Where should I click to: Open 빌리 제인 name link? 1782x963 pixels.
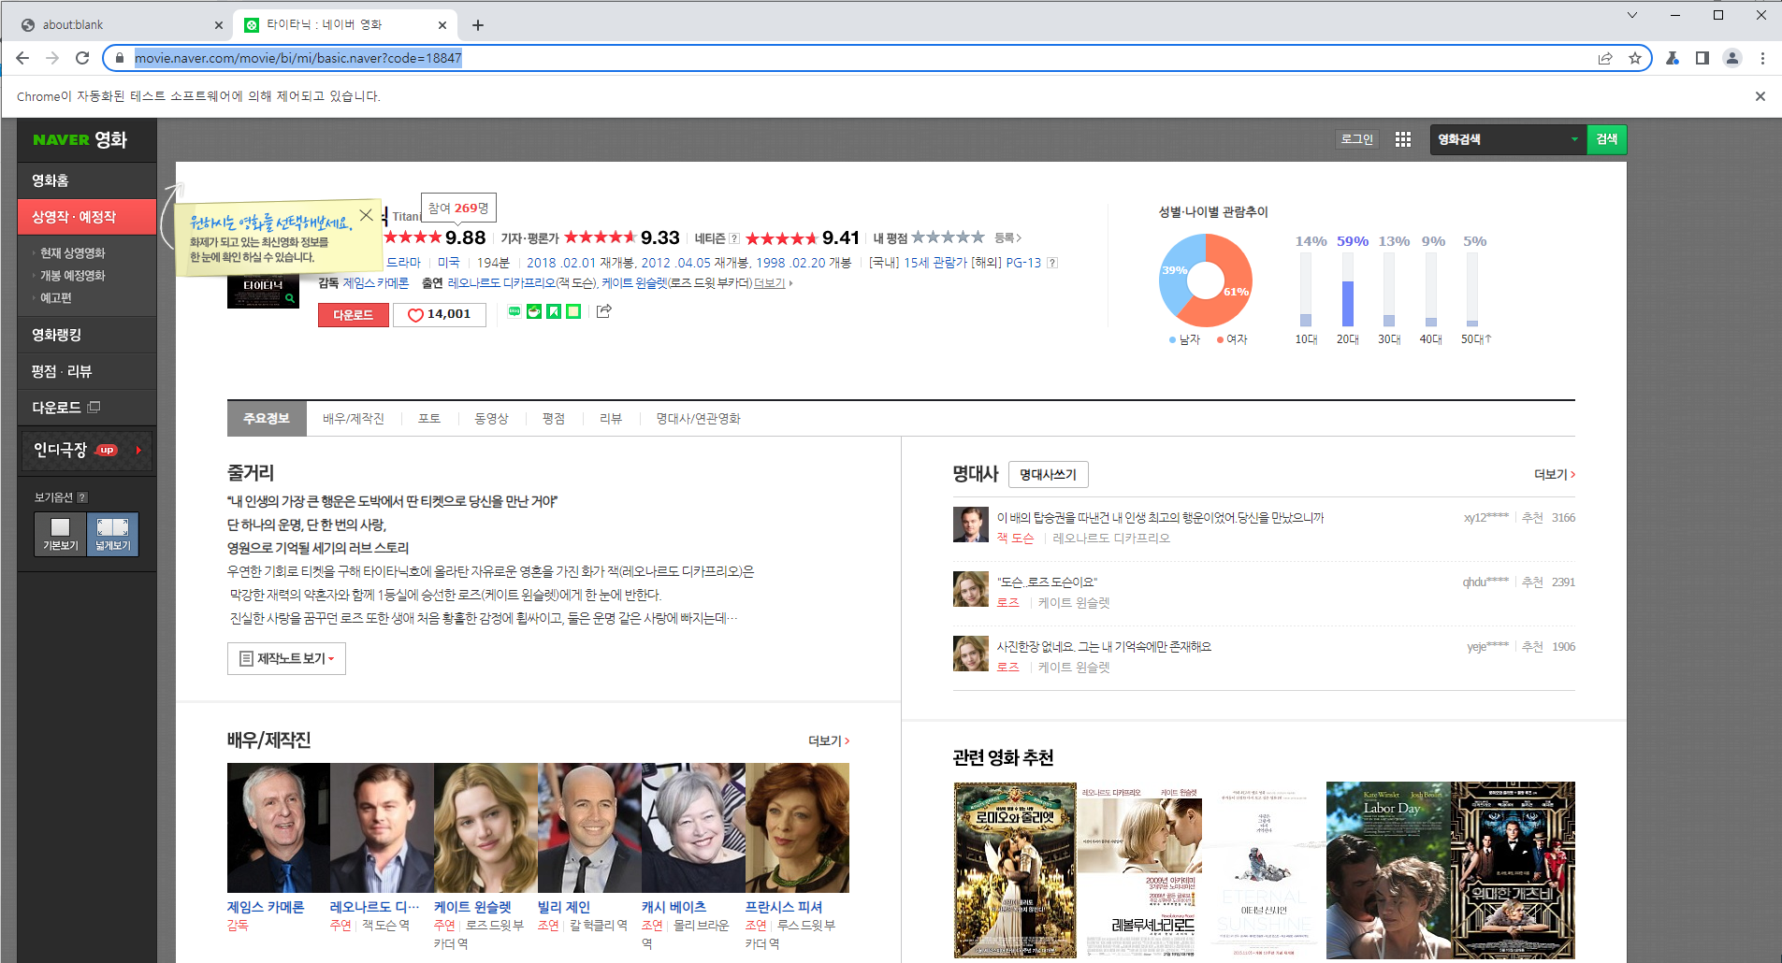[564, 907]
